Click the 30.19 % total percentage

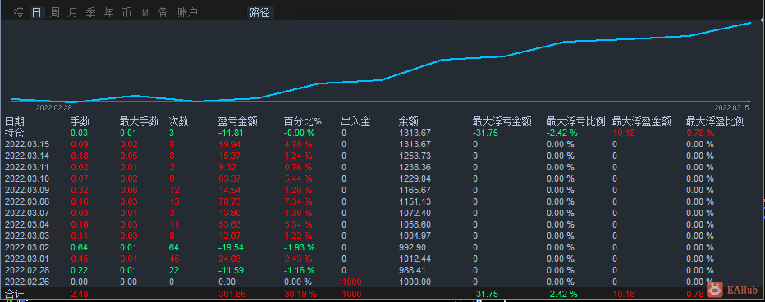(300, 293)
